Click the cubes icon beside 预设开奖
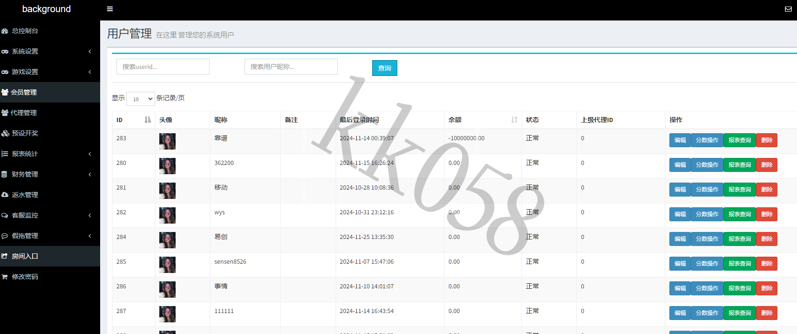 tap(5, 133)
